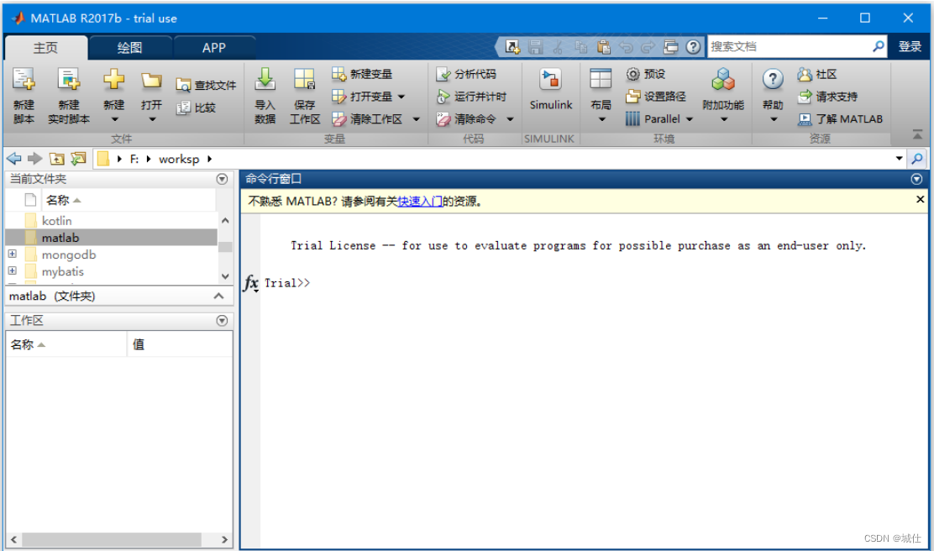Expand the mongodb folder tree node

pyautogui.click(x=13, y=254)
